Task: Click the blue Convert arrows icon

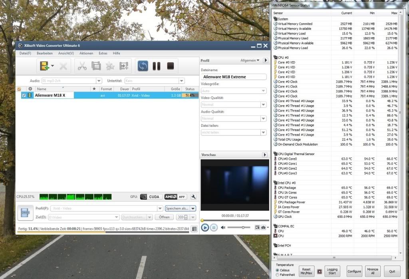Action: (143, 66)
